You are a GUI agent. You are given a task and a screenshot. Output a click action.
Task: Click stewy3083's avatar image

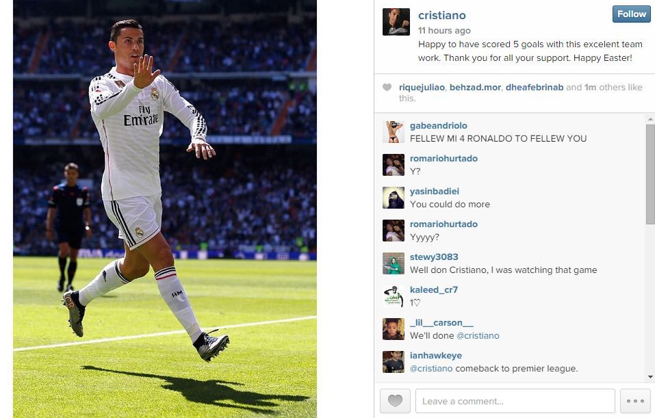pyautogui.click(x=394, y=263)
